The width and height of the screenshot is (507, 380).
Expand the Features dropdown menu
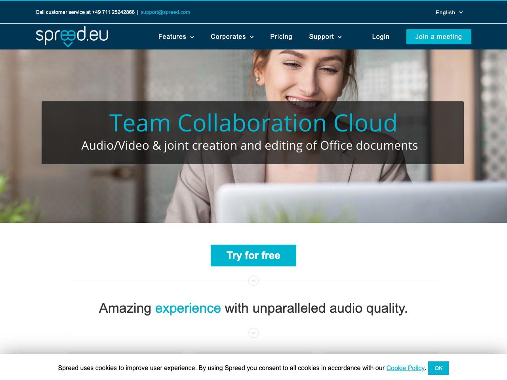point(176,37)
